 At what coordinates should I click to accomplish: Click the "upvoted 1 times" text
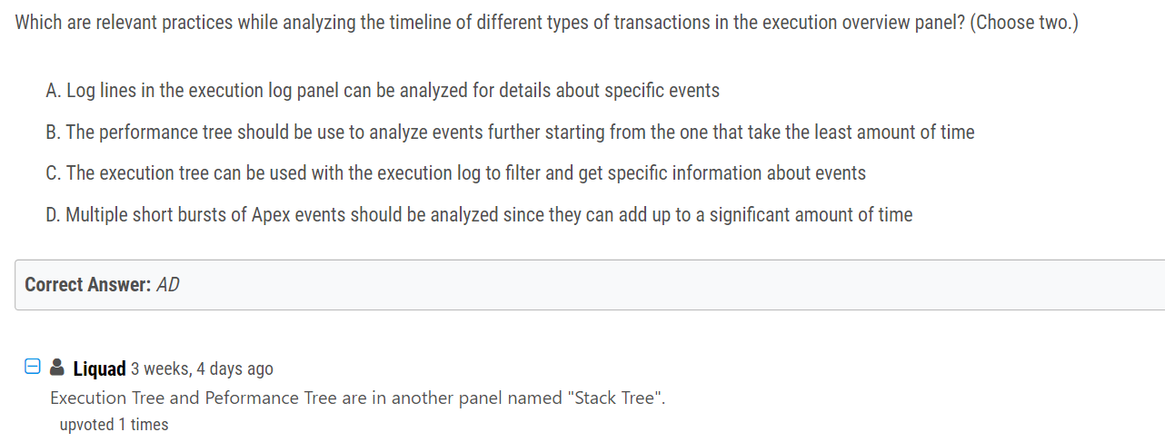click(x=114, y=425)
